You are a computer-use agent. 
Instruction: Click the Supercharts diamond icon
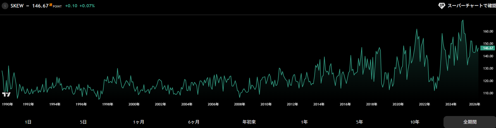point(442,6)
